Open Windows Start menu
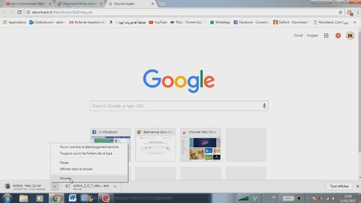This screenshot has height=203, width=361. tap(7, 198)
